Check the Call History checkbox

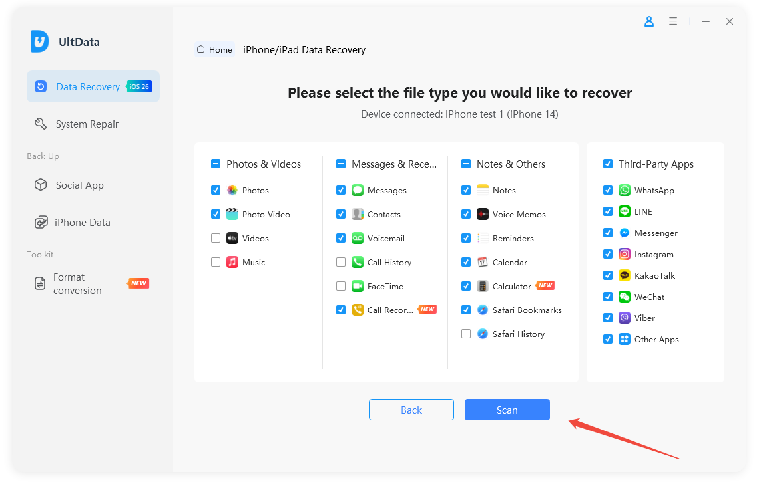point(341,262)
